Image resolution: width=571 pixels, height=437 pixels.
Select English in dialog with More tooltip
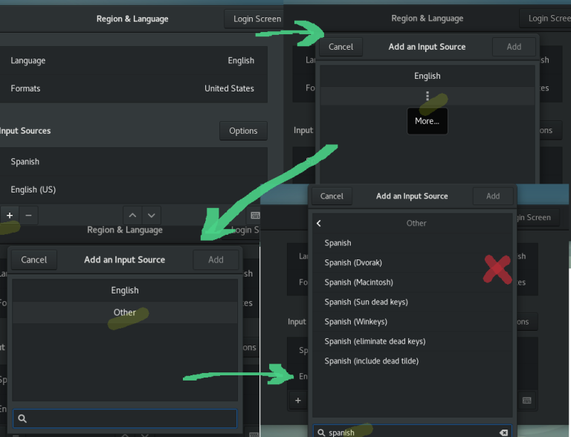pos(428,76)
